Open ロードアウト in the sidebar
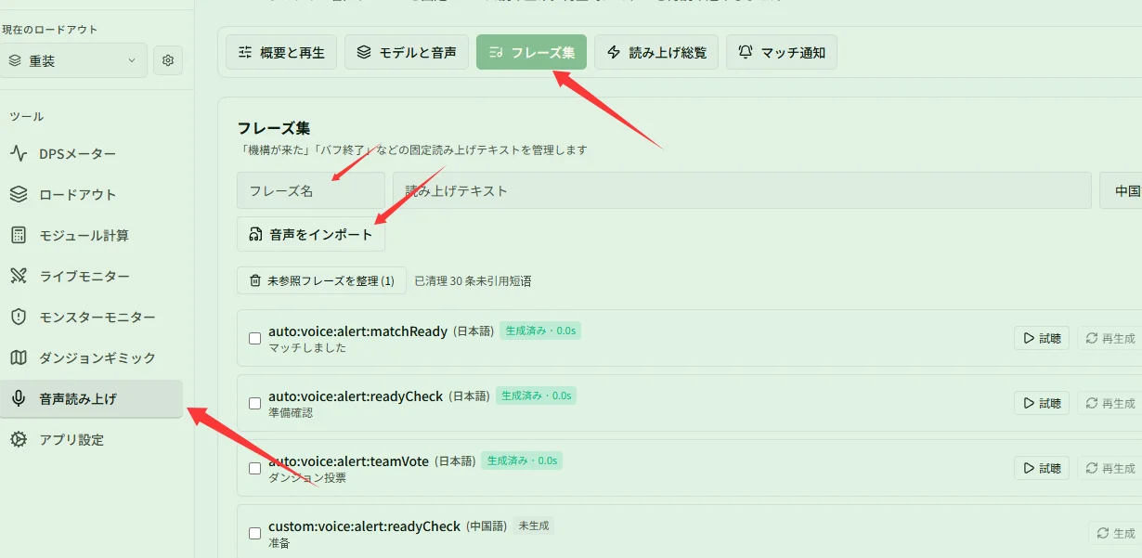The image size is (1142, 558). coord(91,195)
